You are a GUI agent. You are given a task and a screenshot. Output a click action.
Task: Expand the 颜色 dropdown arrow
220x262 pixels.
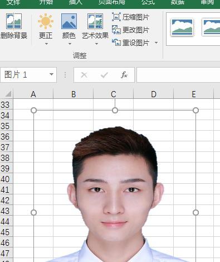point(70,44)
